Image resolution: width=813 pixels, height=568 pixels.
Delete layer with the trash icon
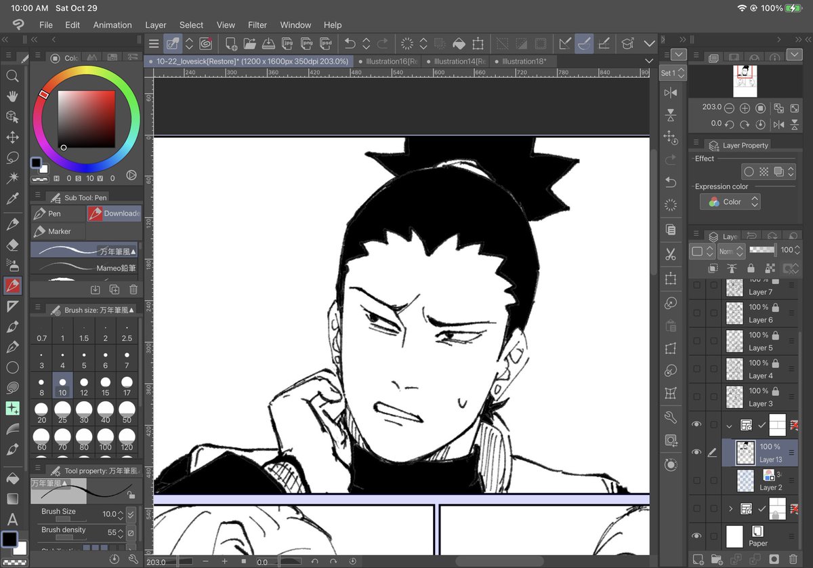(793, 559)
